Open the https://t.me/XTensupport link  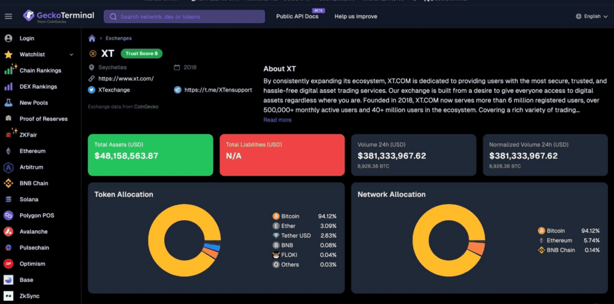tap(218, 90)
